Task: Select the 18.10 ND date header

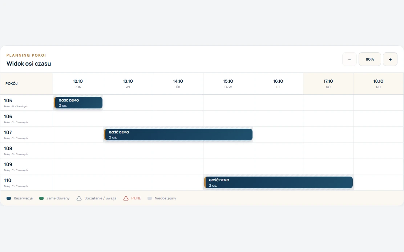Action: (378, 83)
